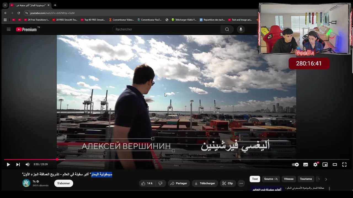
Task: Open bookmark Télécharger Vidéo Y...
Action: [184, 20]
